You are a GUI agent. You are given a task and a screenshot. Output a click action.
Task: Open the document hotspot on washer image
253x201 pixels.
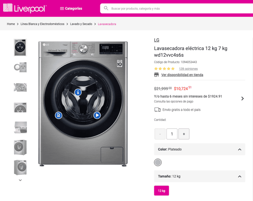pyautogui.click(x=59, y=115)
